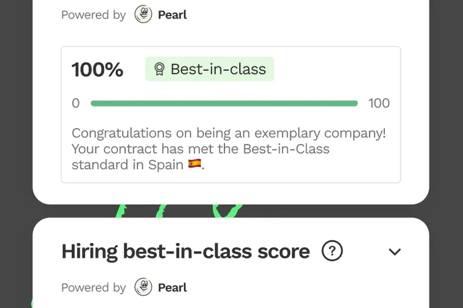The height and width of the screenshot is (308, 463).
Task: Click the green score progress bar
Action: [x=224, y=103]
